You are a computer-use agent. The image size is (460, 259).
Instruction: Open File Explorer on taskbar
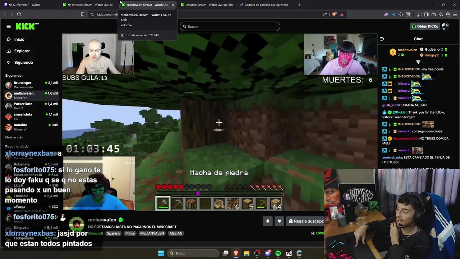tap(247, 253)
